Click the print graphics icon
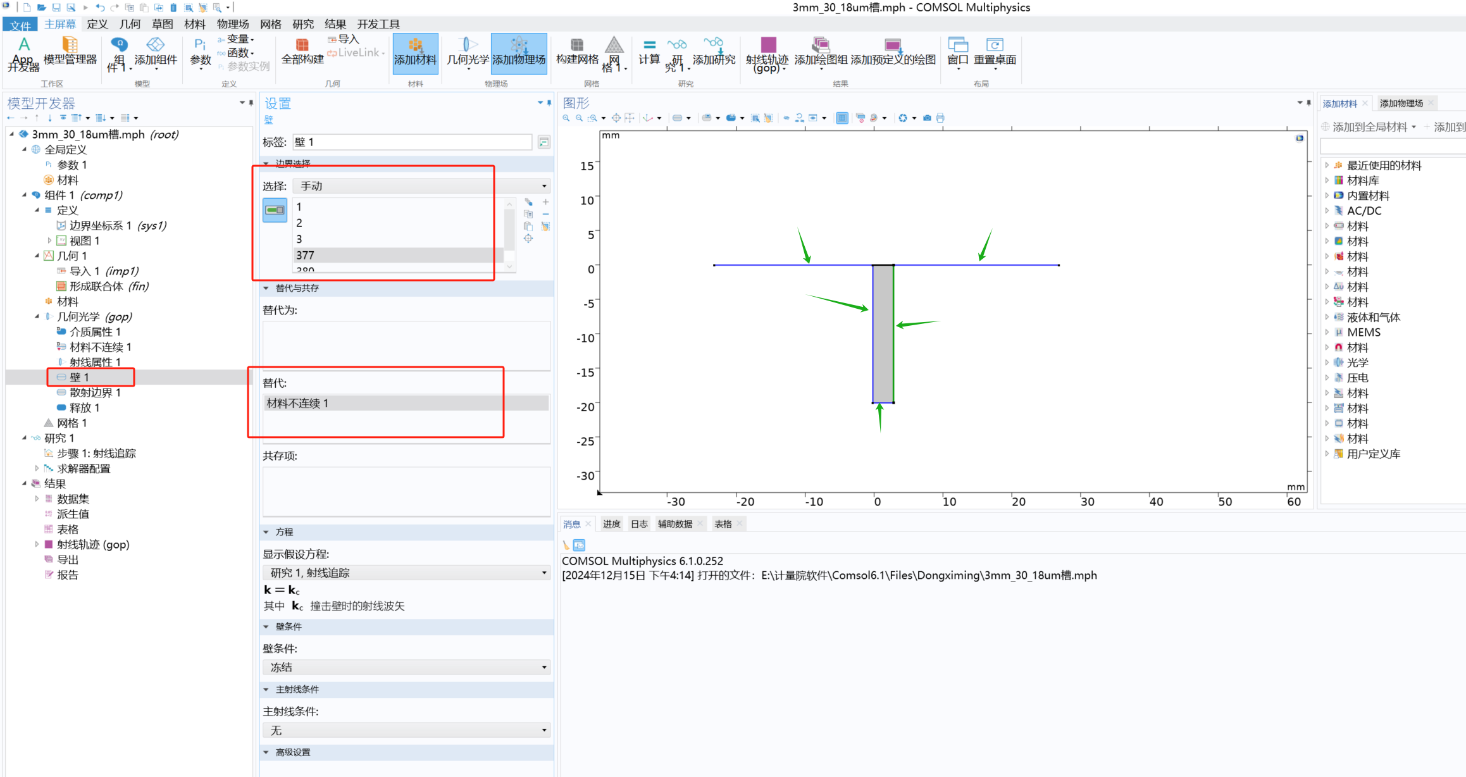Viewport: 1466px width, 777px height. point(940,118)
